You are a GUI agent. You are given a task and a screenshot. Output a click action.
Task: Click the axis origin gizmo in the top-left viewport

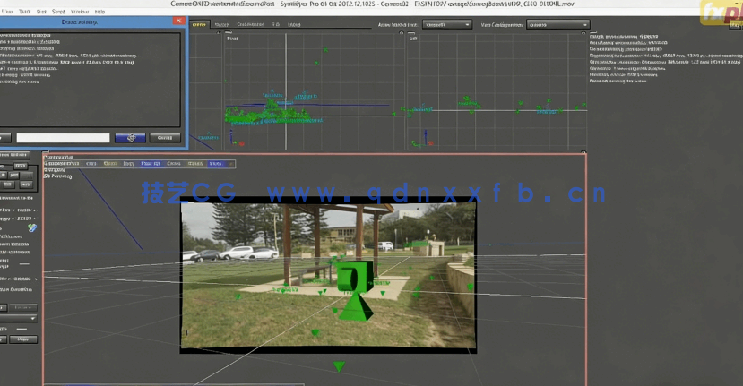click(234, 142)
